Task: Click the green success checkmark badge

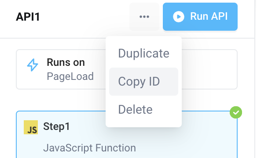Action: (x=236, y=112)
